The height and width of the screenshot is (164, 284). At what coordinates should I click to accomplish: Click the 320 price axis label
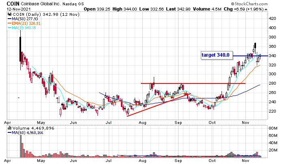pyautogui.click(x=273, y=65)
